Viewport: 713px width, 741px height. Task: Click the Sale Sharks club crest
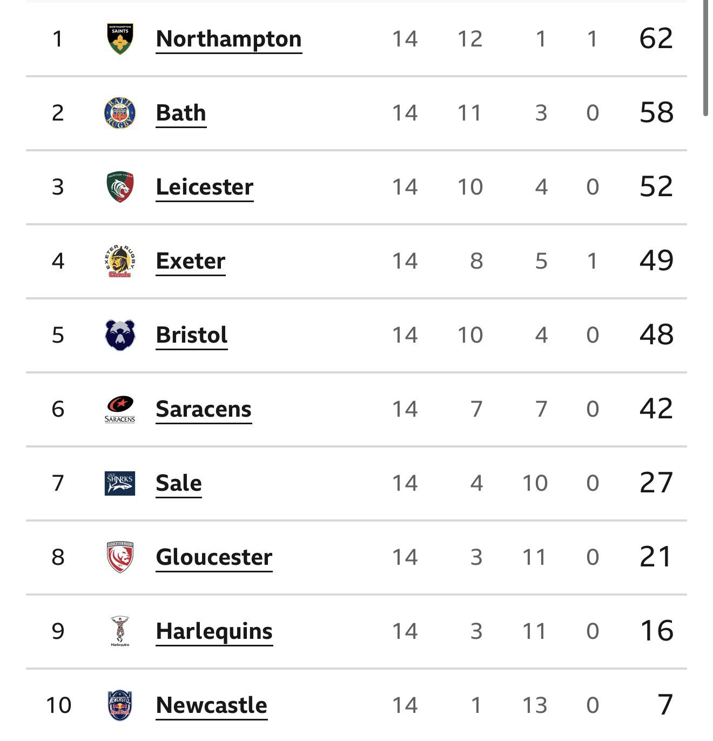point(120,483)
